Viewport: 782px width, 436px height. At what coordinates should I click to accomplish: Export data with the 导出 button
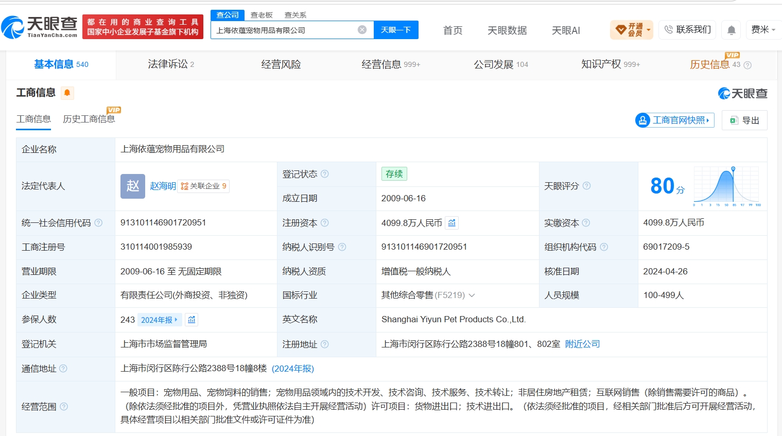744,120
